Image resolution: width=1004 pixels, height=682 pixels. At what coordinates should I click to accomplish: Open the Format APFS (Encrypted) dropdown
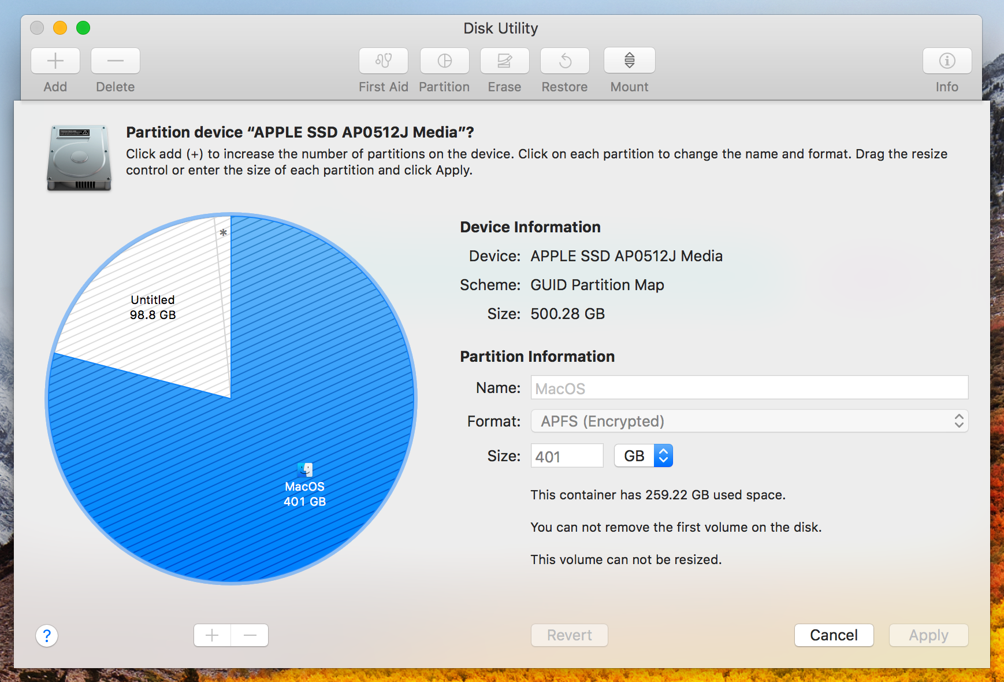click(x=749, y=421)
